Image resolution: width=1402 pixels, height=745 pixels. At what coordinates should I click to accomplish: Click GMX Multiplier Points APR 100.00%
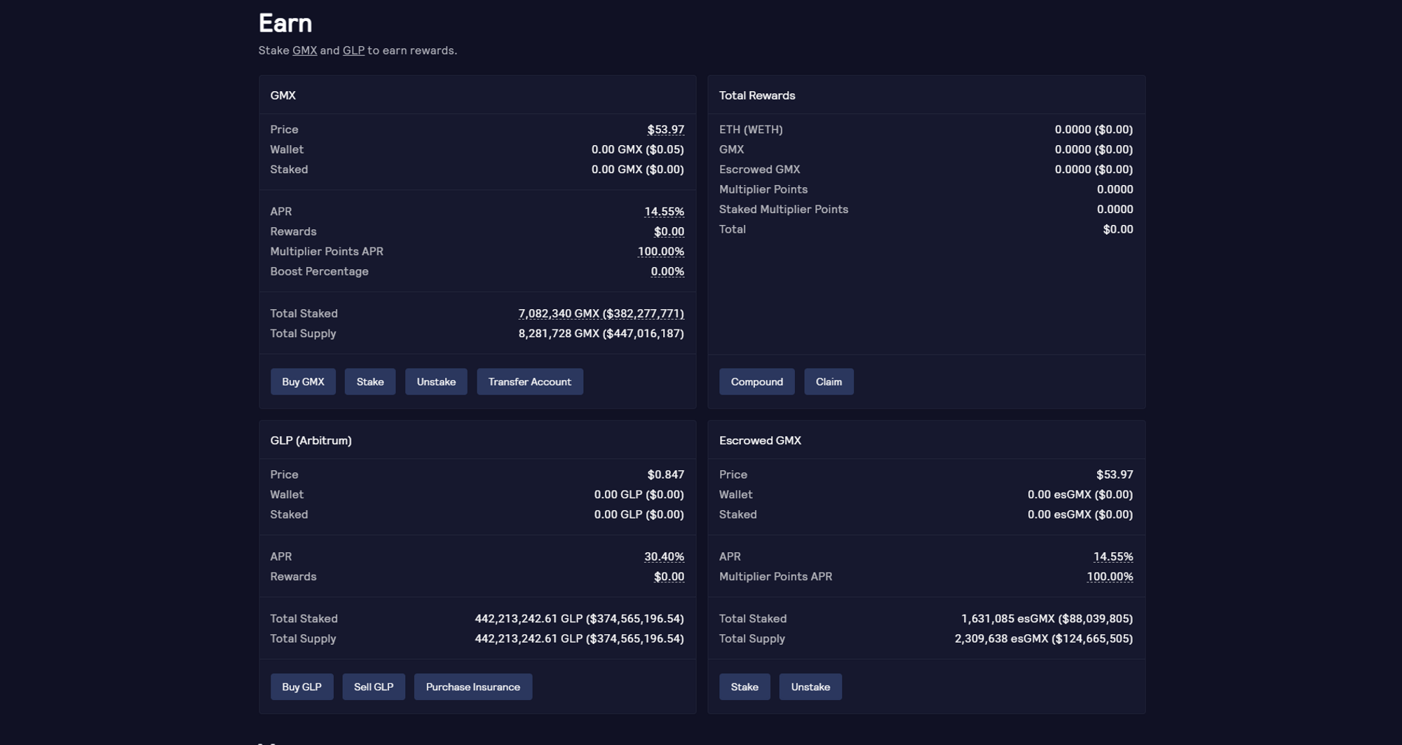click(661, 252)
